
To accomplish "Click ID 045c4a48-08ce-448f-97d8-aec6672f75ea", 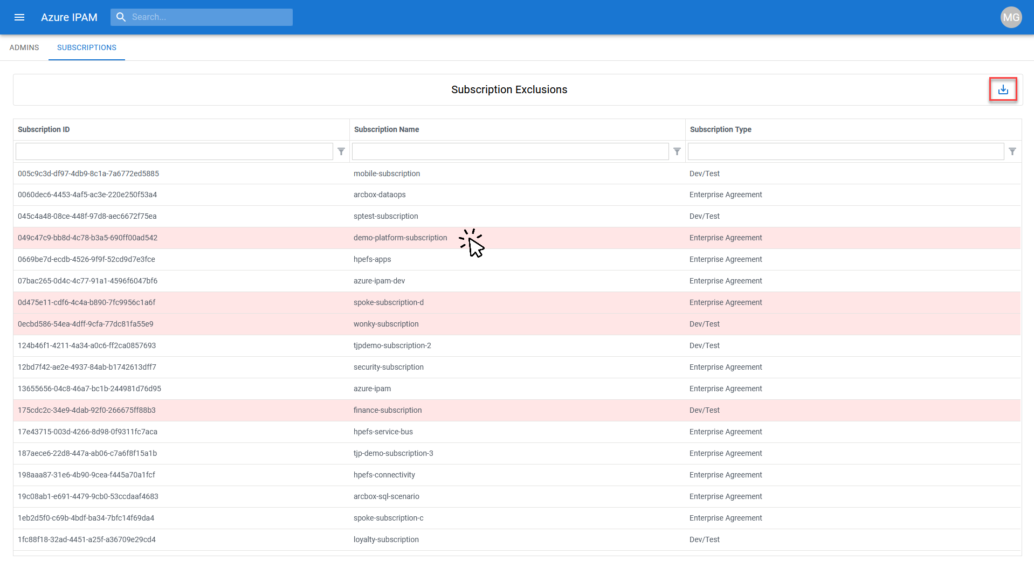I will (x=87, y=216).
